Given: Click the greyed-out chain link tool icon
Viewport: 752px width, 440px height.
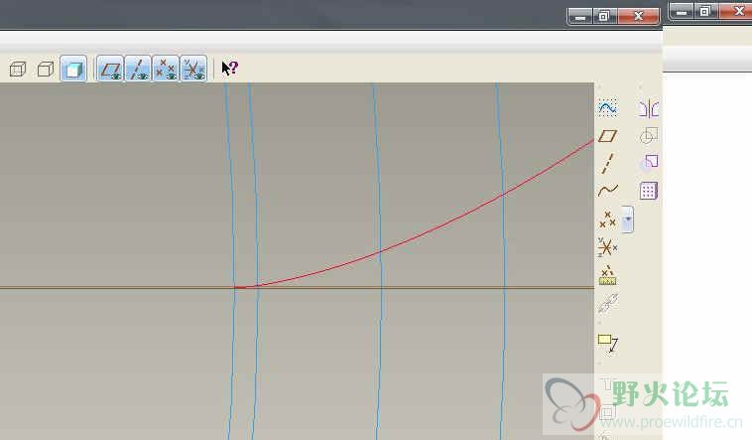Looking at the screenshot, I should click(608, 304).
